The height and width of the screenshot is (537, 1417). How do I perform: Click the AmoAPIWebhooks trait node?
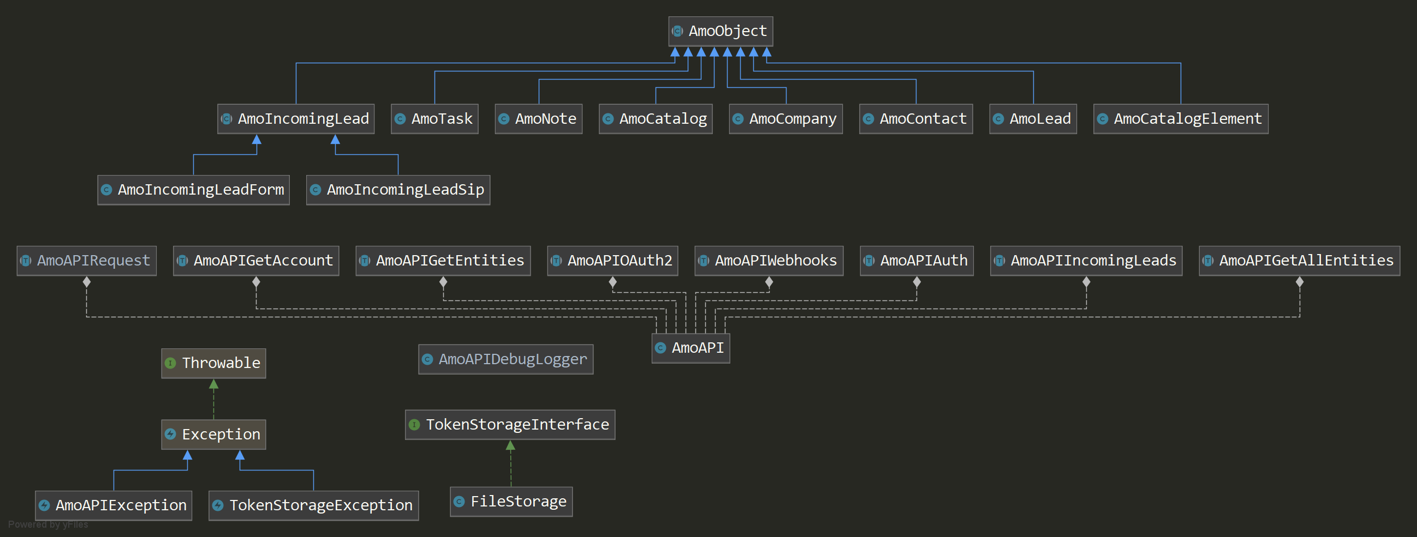(769, 261)
